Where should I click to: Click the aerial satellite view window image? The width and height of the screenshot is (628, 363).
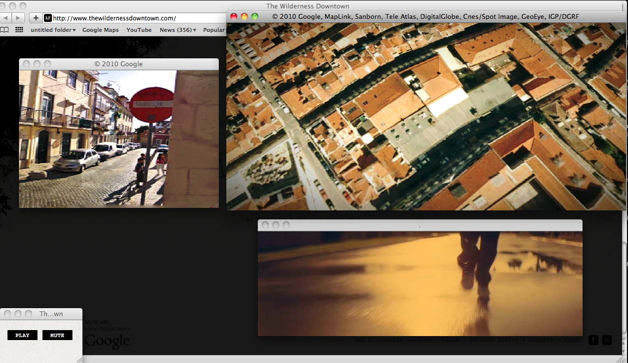click(426, 116)
